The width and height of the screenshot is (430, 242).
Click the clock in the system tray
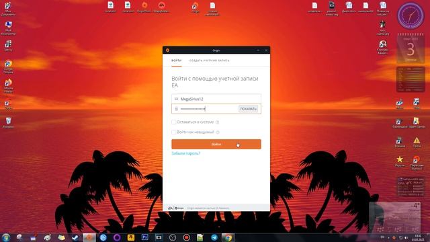tap(418, 237)
